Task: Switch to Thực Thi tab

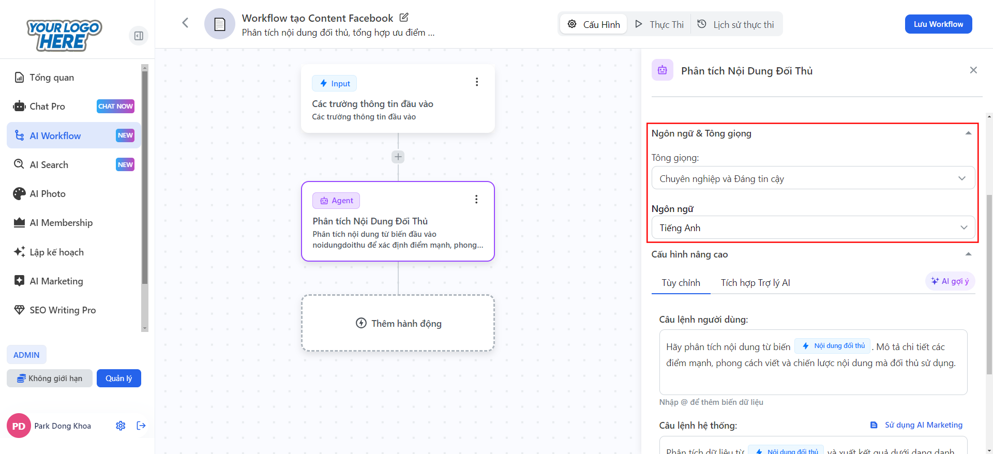Action: [659, 24]
